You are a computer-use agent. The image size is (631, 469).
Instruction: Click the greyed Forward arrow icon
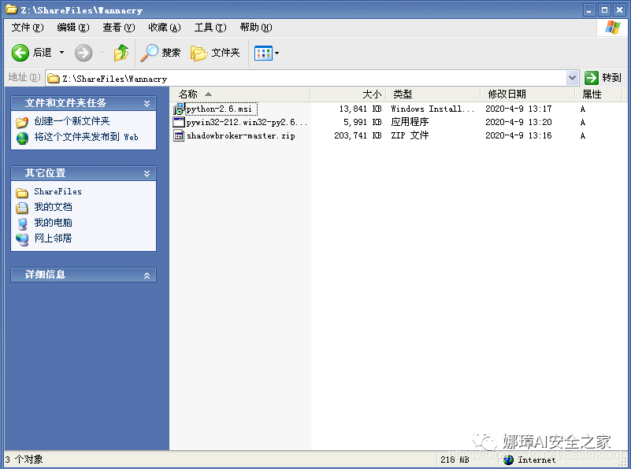84,53
